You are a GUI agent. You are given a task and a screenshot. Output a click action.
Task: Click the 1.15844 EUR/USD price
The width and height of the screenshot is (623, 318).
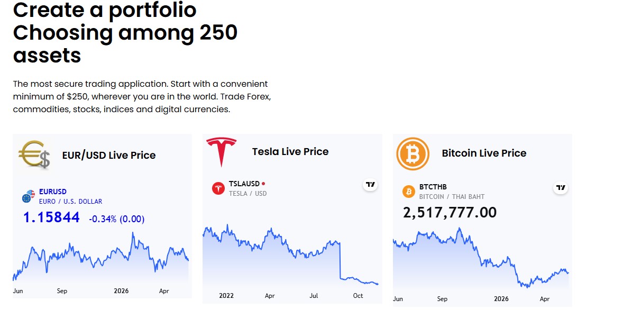51,217
